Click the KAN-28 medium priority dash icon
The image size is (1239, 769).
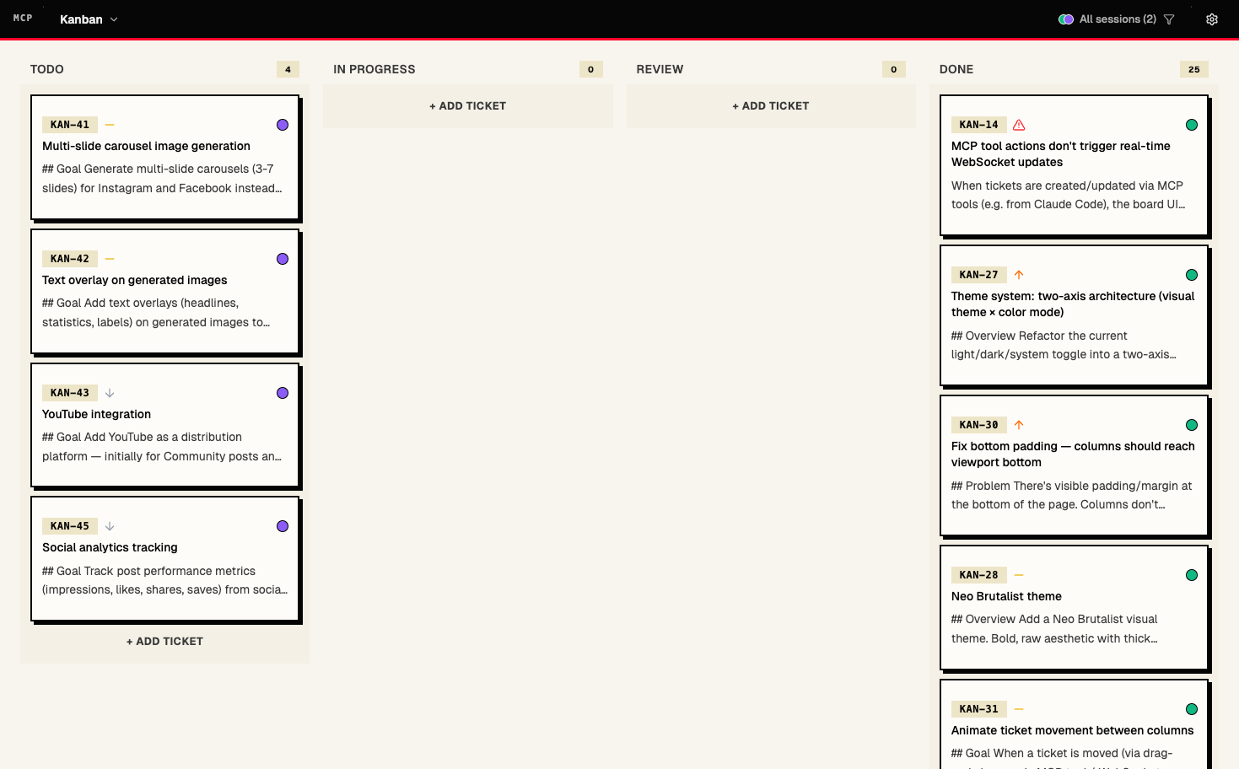point(1019,575)
